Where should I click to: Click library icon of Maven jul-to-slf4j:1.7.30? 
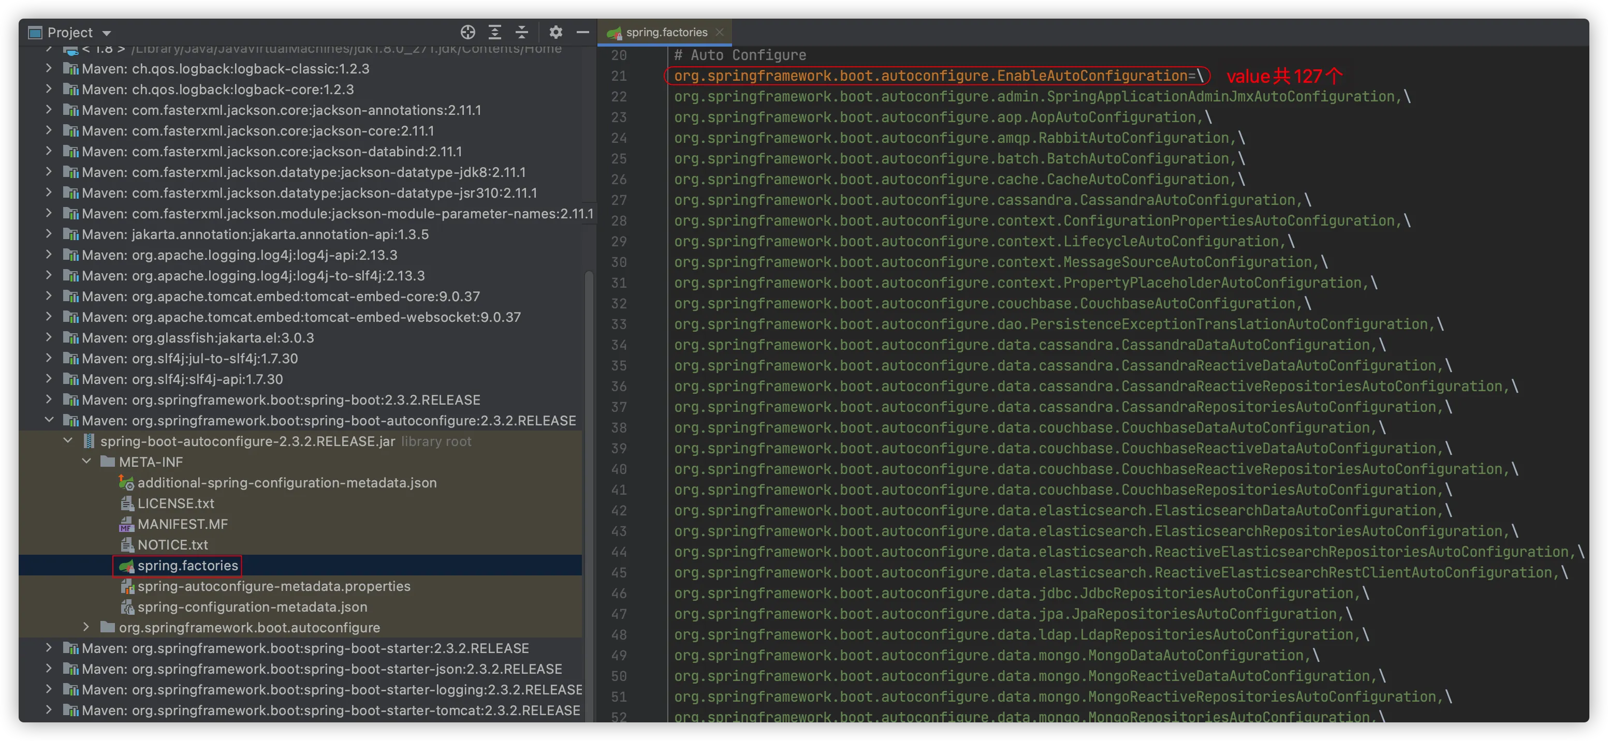click(70, 359)
